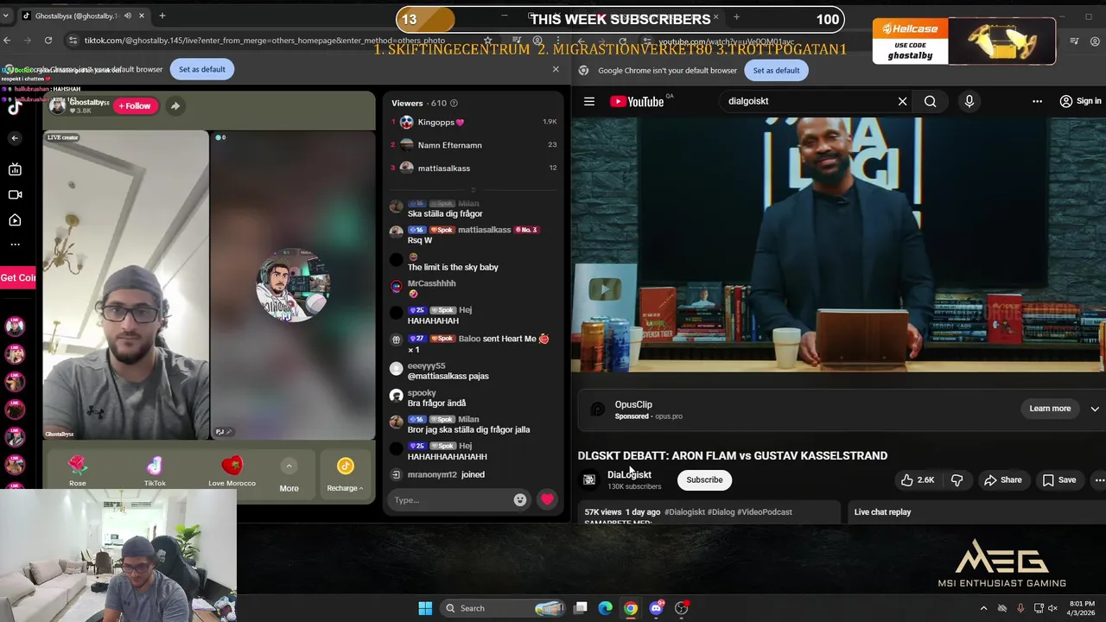Click the YouTube logo home link
This screenshot has width=1106, height=622.
click(637, 101)
